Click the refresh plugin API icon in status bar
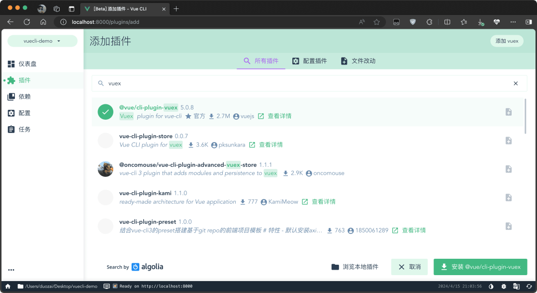537x293 pixels. pyautogui.click(x=529, y=287)
